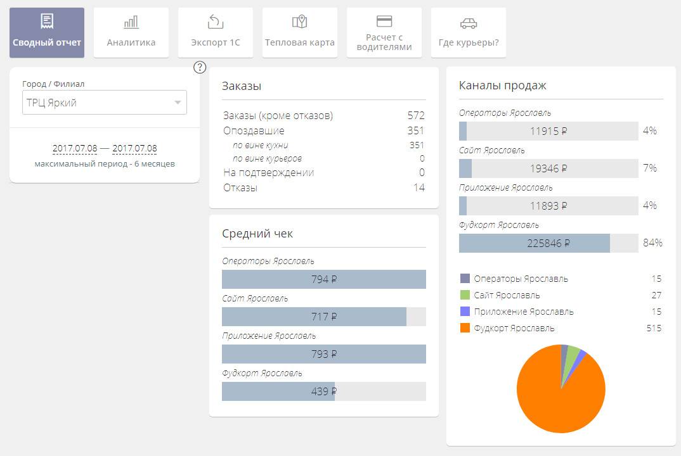The width and height of the screenshot is (681, 456).
Task: Click the 'по вине курьеров' row label
Action: tap(267, 158)
